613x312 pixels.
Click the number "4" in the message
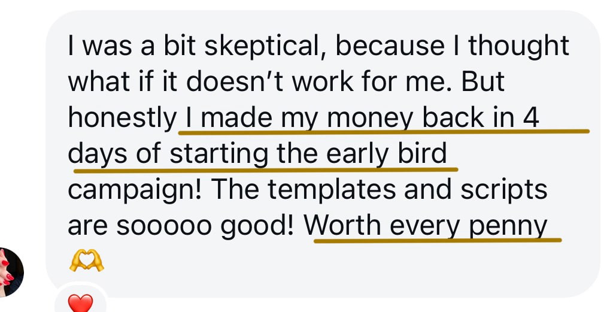[x=531, y=119]
